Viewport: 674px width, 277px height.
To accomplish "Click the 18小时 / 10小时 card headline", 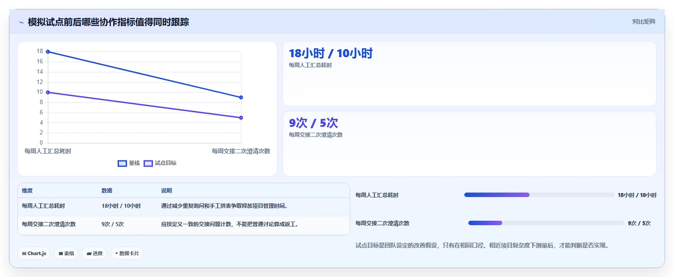I will (x=331, y=53).
